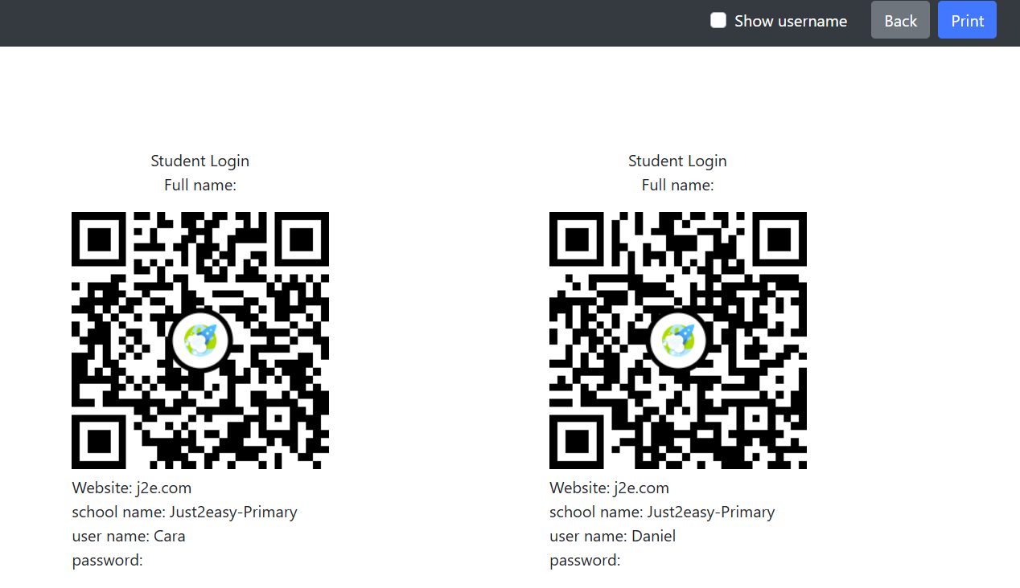The height and width of the screenshot is (588, 1020).
Task: Click the 'user name: Daniel' text
Action: pyautogui.click(x=613, y=536)
